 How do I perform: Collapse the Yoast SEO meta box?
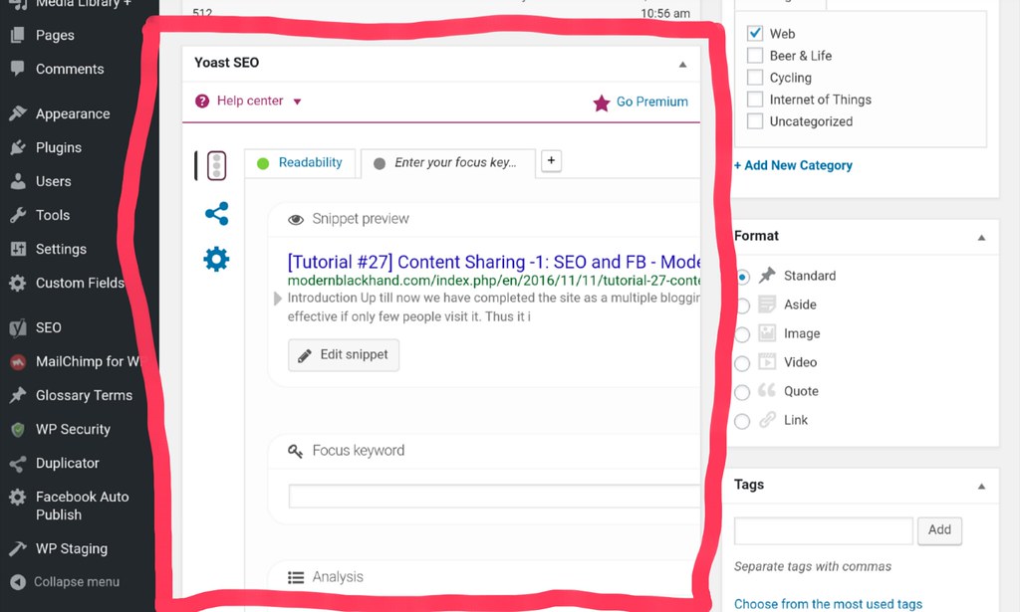pos(682,64)
